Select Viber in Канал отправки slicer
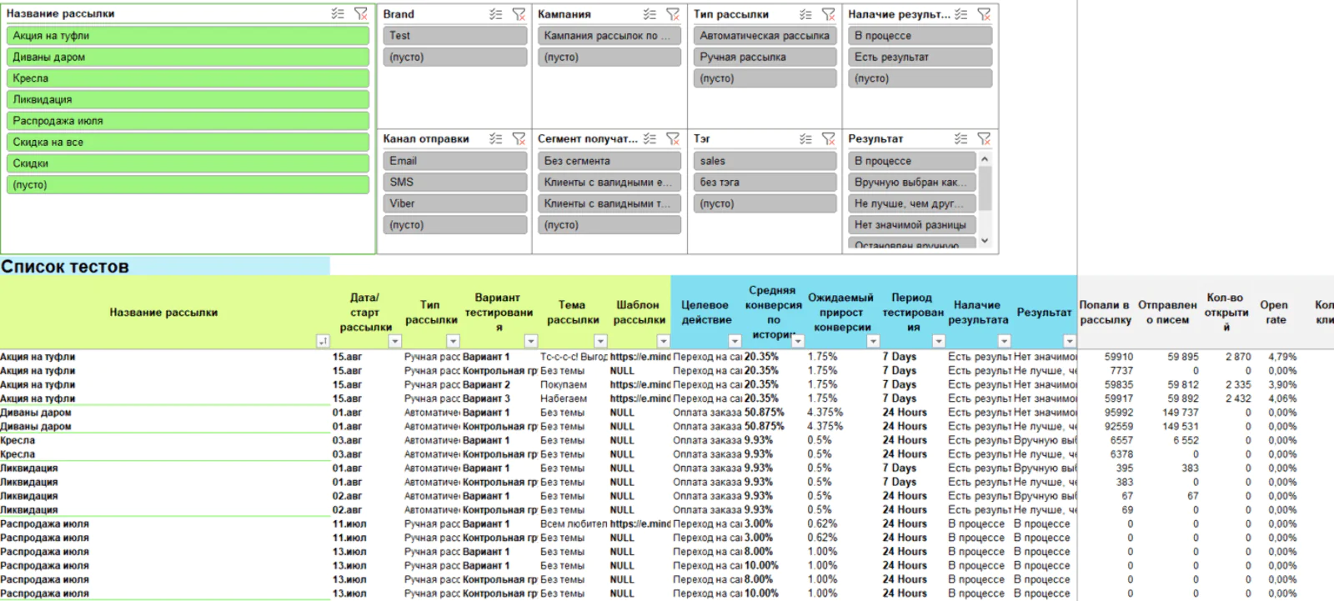Image resolution: width=1334 pixels, height=601 pixels. click(455, 203)
